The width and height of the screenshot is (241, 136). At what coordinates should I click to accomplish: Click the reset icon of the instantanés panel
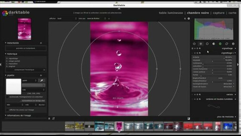(x=41, y=43)
